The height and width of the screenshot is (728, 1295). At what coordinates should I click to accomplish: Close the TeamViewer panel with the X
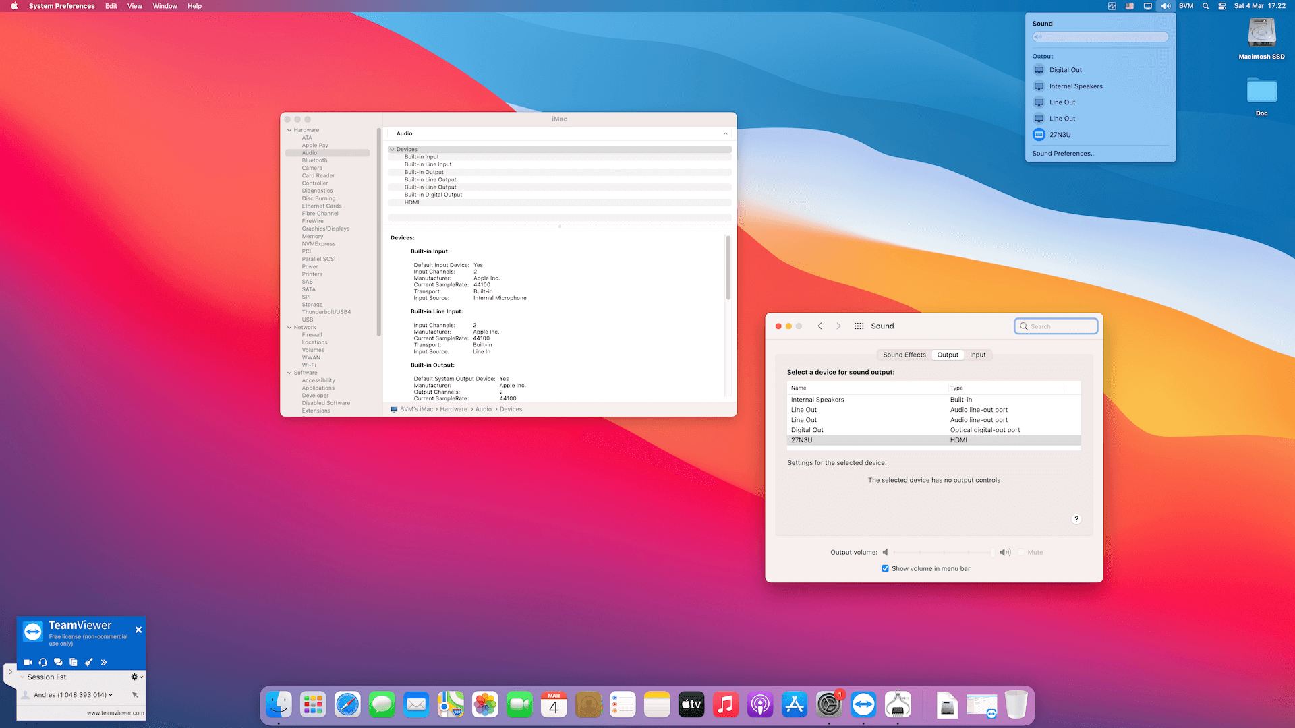point(138,630)
